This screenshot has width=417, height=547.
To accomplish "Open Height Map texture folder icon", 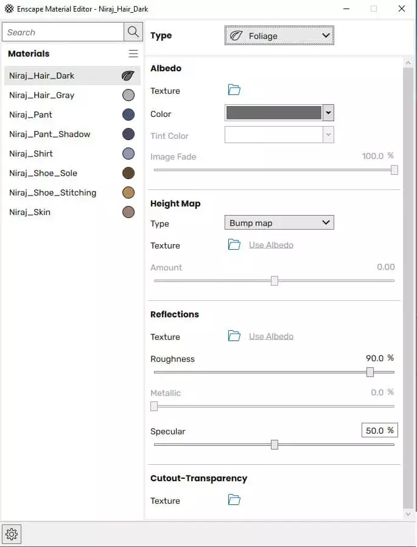I will point(234,245).
